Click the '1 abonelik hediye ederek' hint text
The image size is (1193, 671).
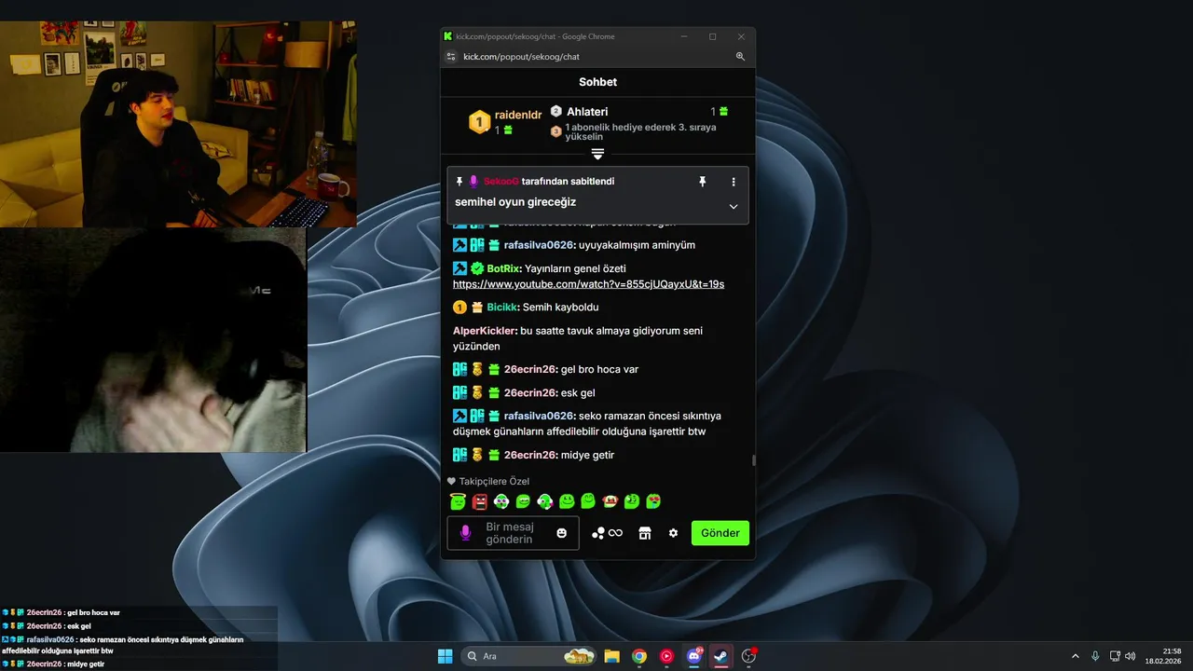pyautogui.click(x=640, y=132)
